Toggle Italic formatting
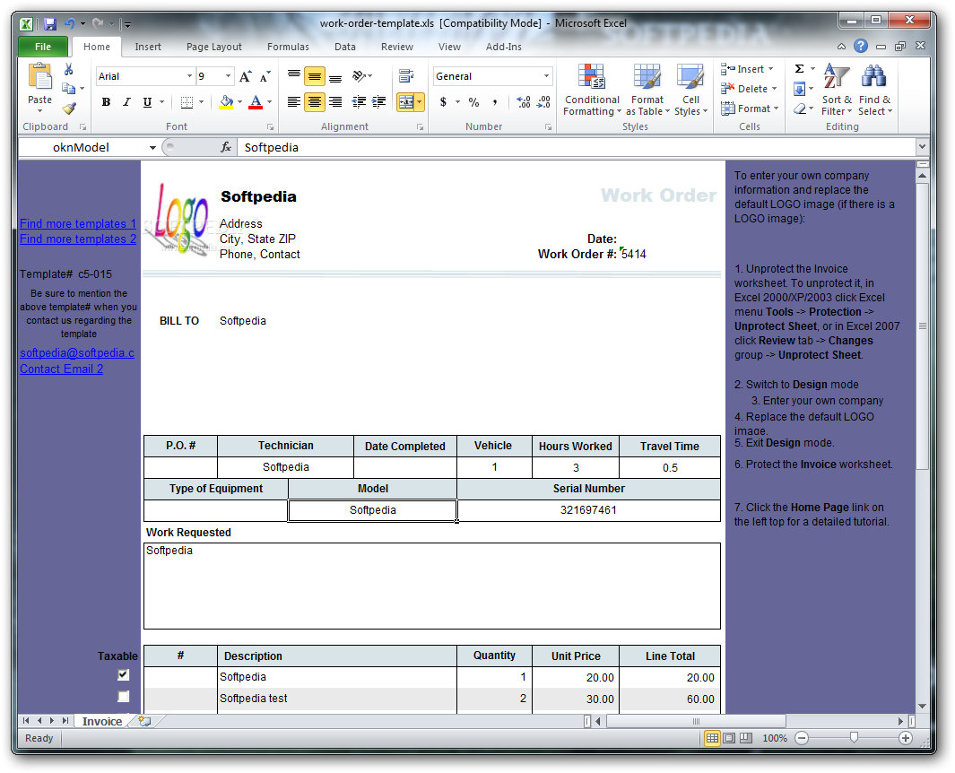This screenshot has width=955, height=773. 126,101
